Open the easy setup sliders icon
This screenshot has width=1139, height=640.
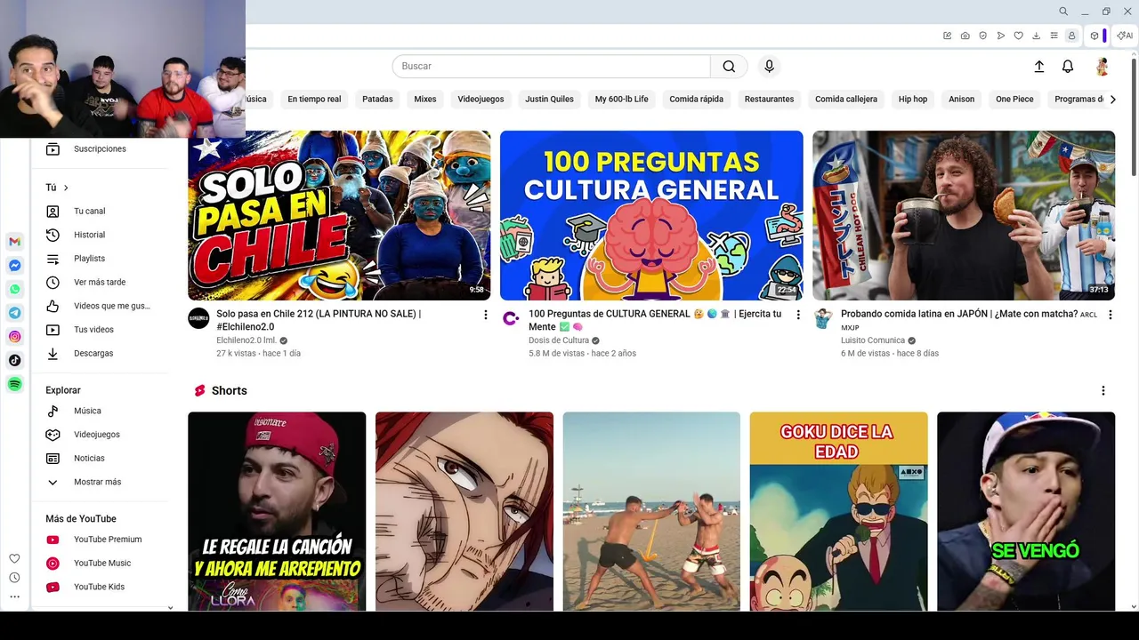pyautogui.click(x=1054, y=36)
